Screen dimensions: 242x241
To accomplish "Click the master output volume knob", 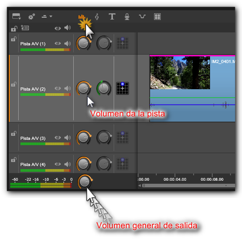I will [x=84, y=181].
